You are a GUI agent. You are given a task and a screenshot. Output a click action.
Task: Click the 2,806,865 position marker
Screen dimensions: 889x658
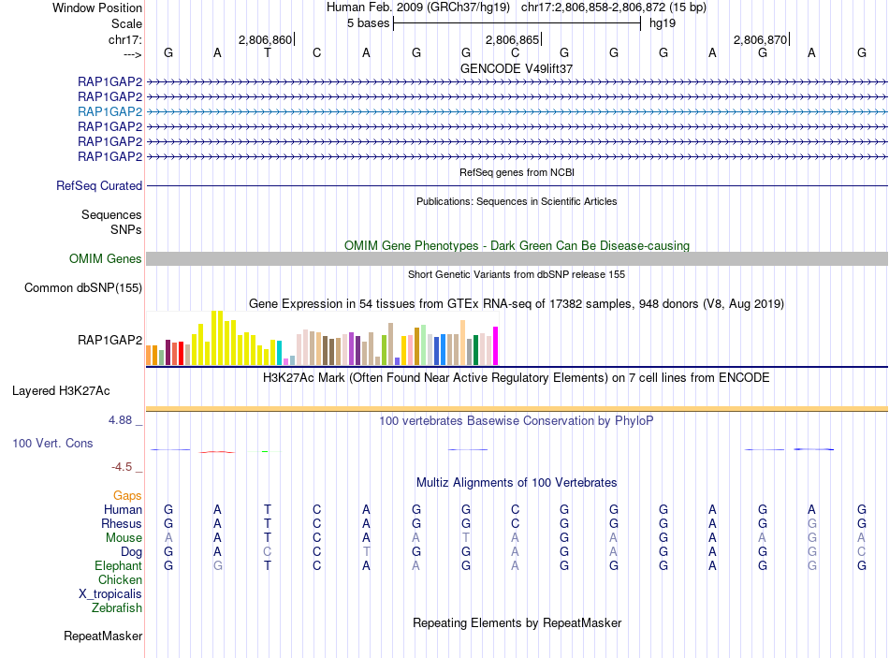click(514, 39)
